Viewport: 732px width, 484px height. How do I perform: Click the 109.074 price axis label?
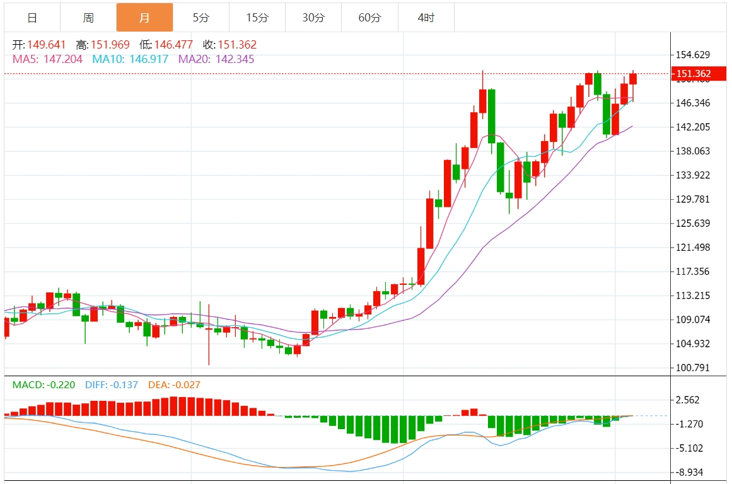tap(693, 320)
